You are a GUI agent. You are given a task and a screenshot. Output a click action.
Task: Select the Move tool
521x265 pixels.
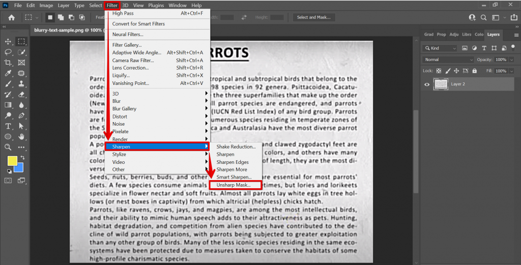click(8, 41)
